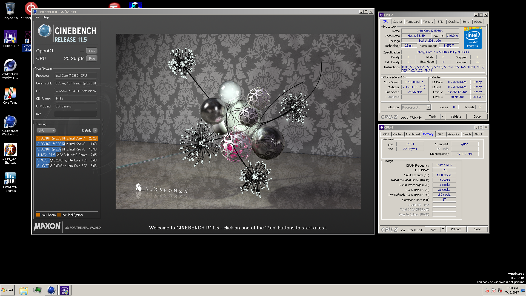Image resolution: width=526 pixels, height=296 pixels.
Task: Click the MAXON logo in Cinebench
Action: (x=47, y=226)
